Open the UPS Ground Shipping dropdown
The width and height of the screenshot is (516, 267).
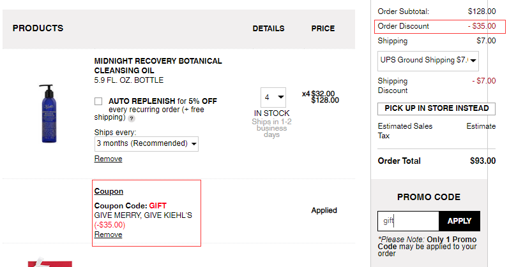click(428, 61)
